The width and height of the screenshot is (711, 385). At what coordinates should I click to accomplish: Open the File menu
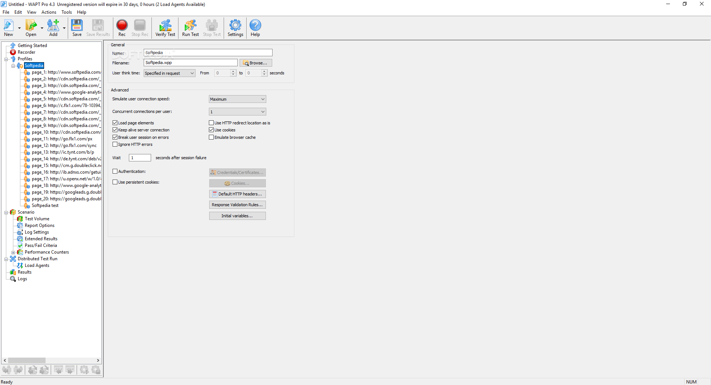[6, 12]
